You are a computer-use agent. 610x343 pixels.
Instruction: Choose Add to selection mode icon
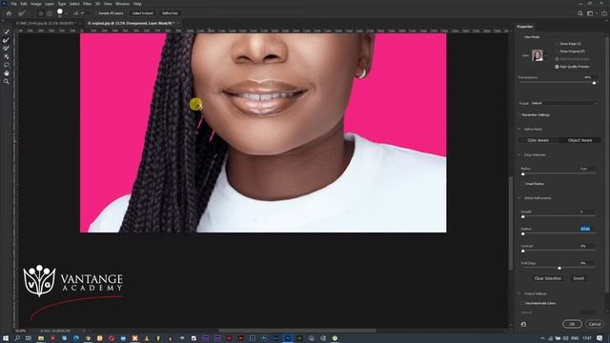point(40,13)
